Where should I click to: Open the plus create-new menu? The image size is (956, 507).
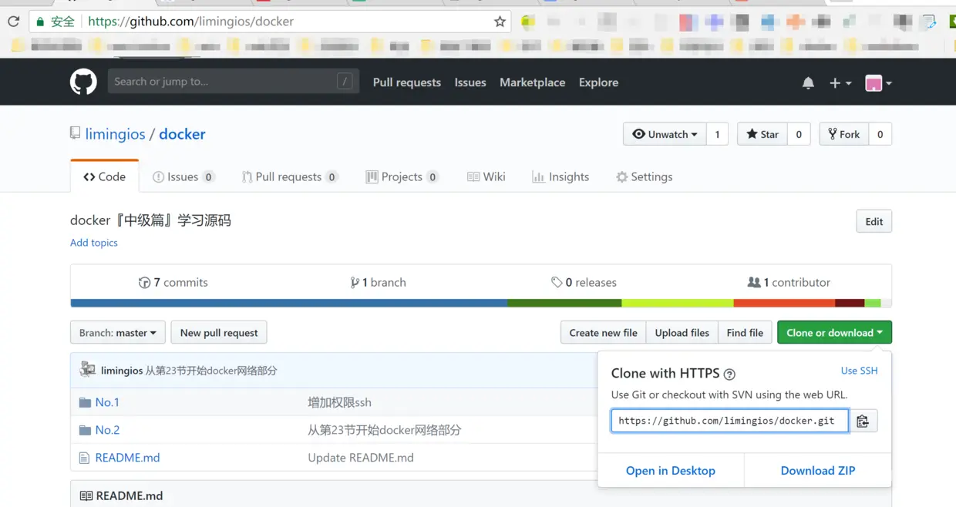840,82
